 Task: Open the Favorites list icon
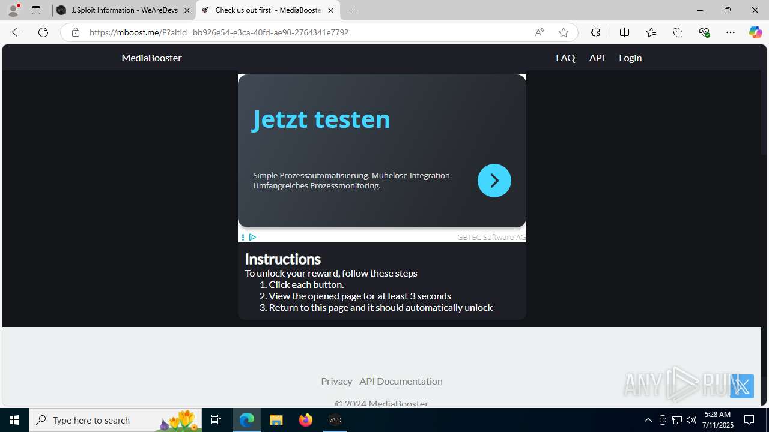(x=651, y=32)
